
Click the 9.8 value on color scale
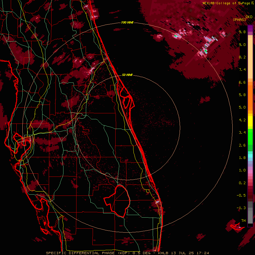click(x=242, y=32)
